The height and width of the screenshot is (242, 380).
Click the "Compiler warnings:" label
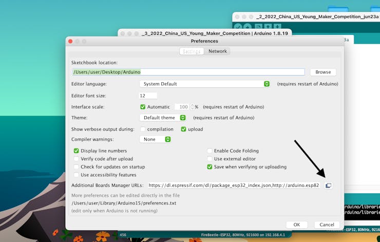tap(92, 139)
